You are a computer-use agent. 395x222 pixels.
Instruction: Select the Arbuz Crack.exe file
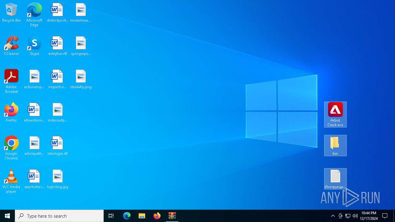(335, 115)
